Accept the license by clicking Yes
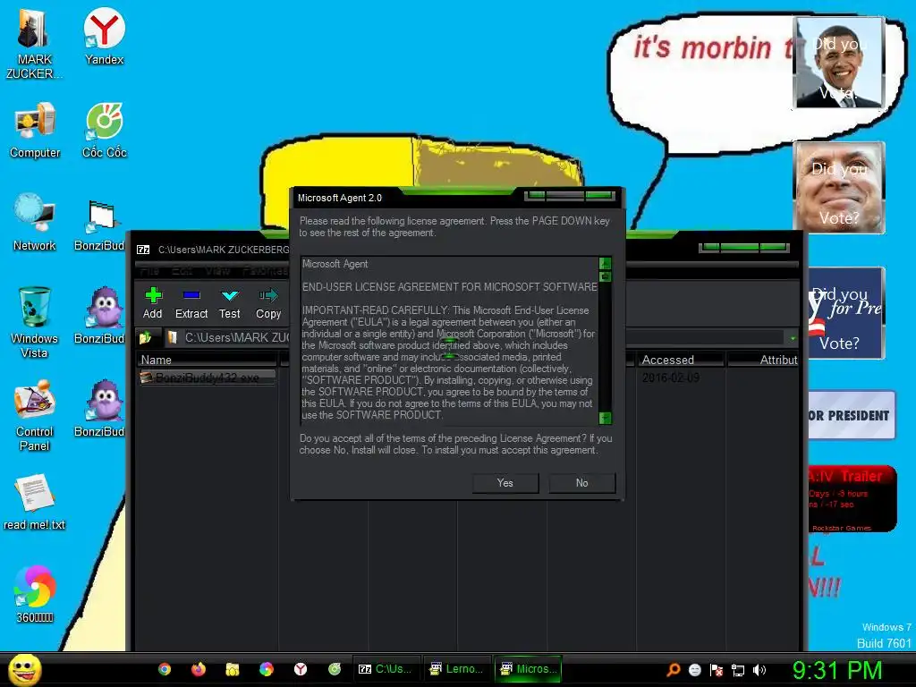The height and width of the screenshot is (687, 916). pyautogui.click(x=505, y=483)
